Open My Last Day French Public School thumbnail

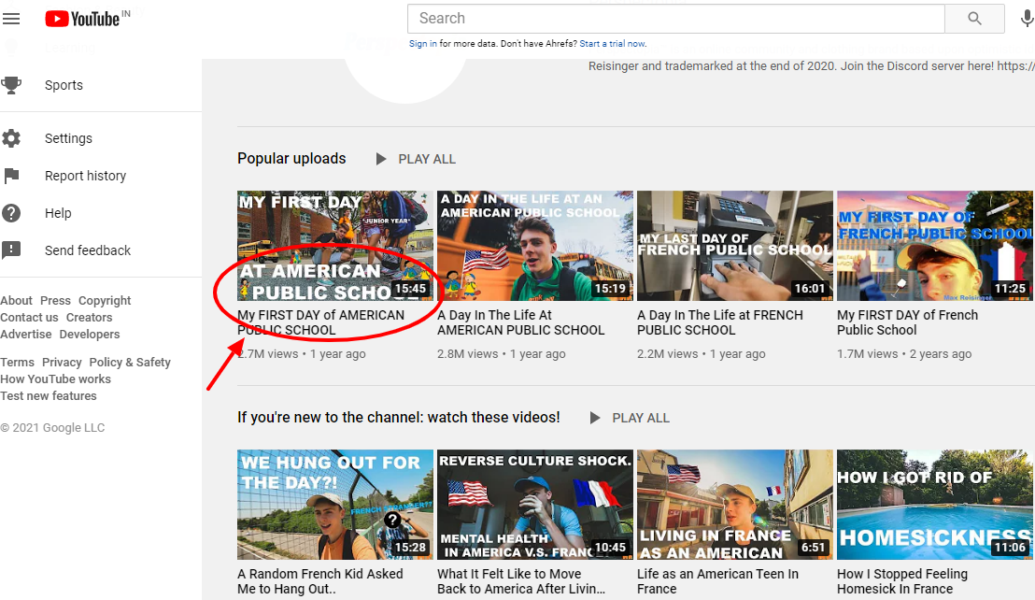pos(734,246)
